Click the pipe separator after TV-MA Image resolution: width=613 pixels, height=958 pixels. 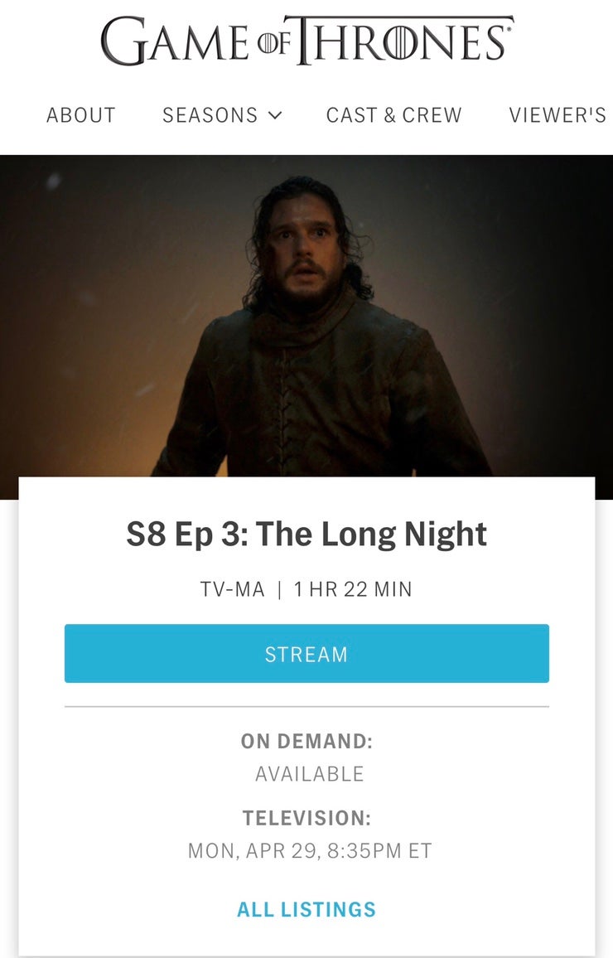pyautogui.click(x=280, y=589)
